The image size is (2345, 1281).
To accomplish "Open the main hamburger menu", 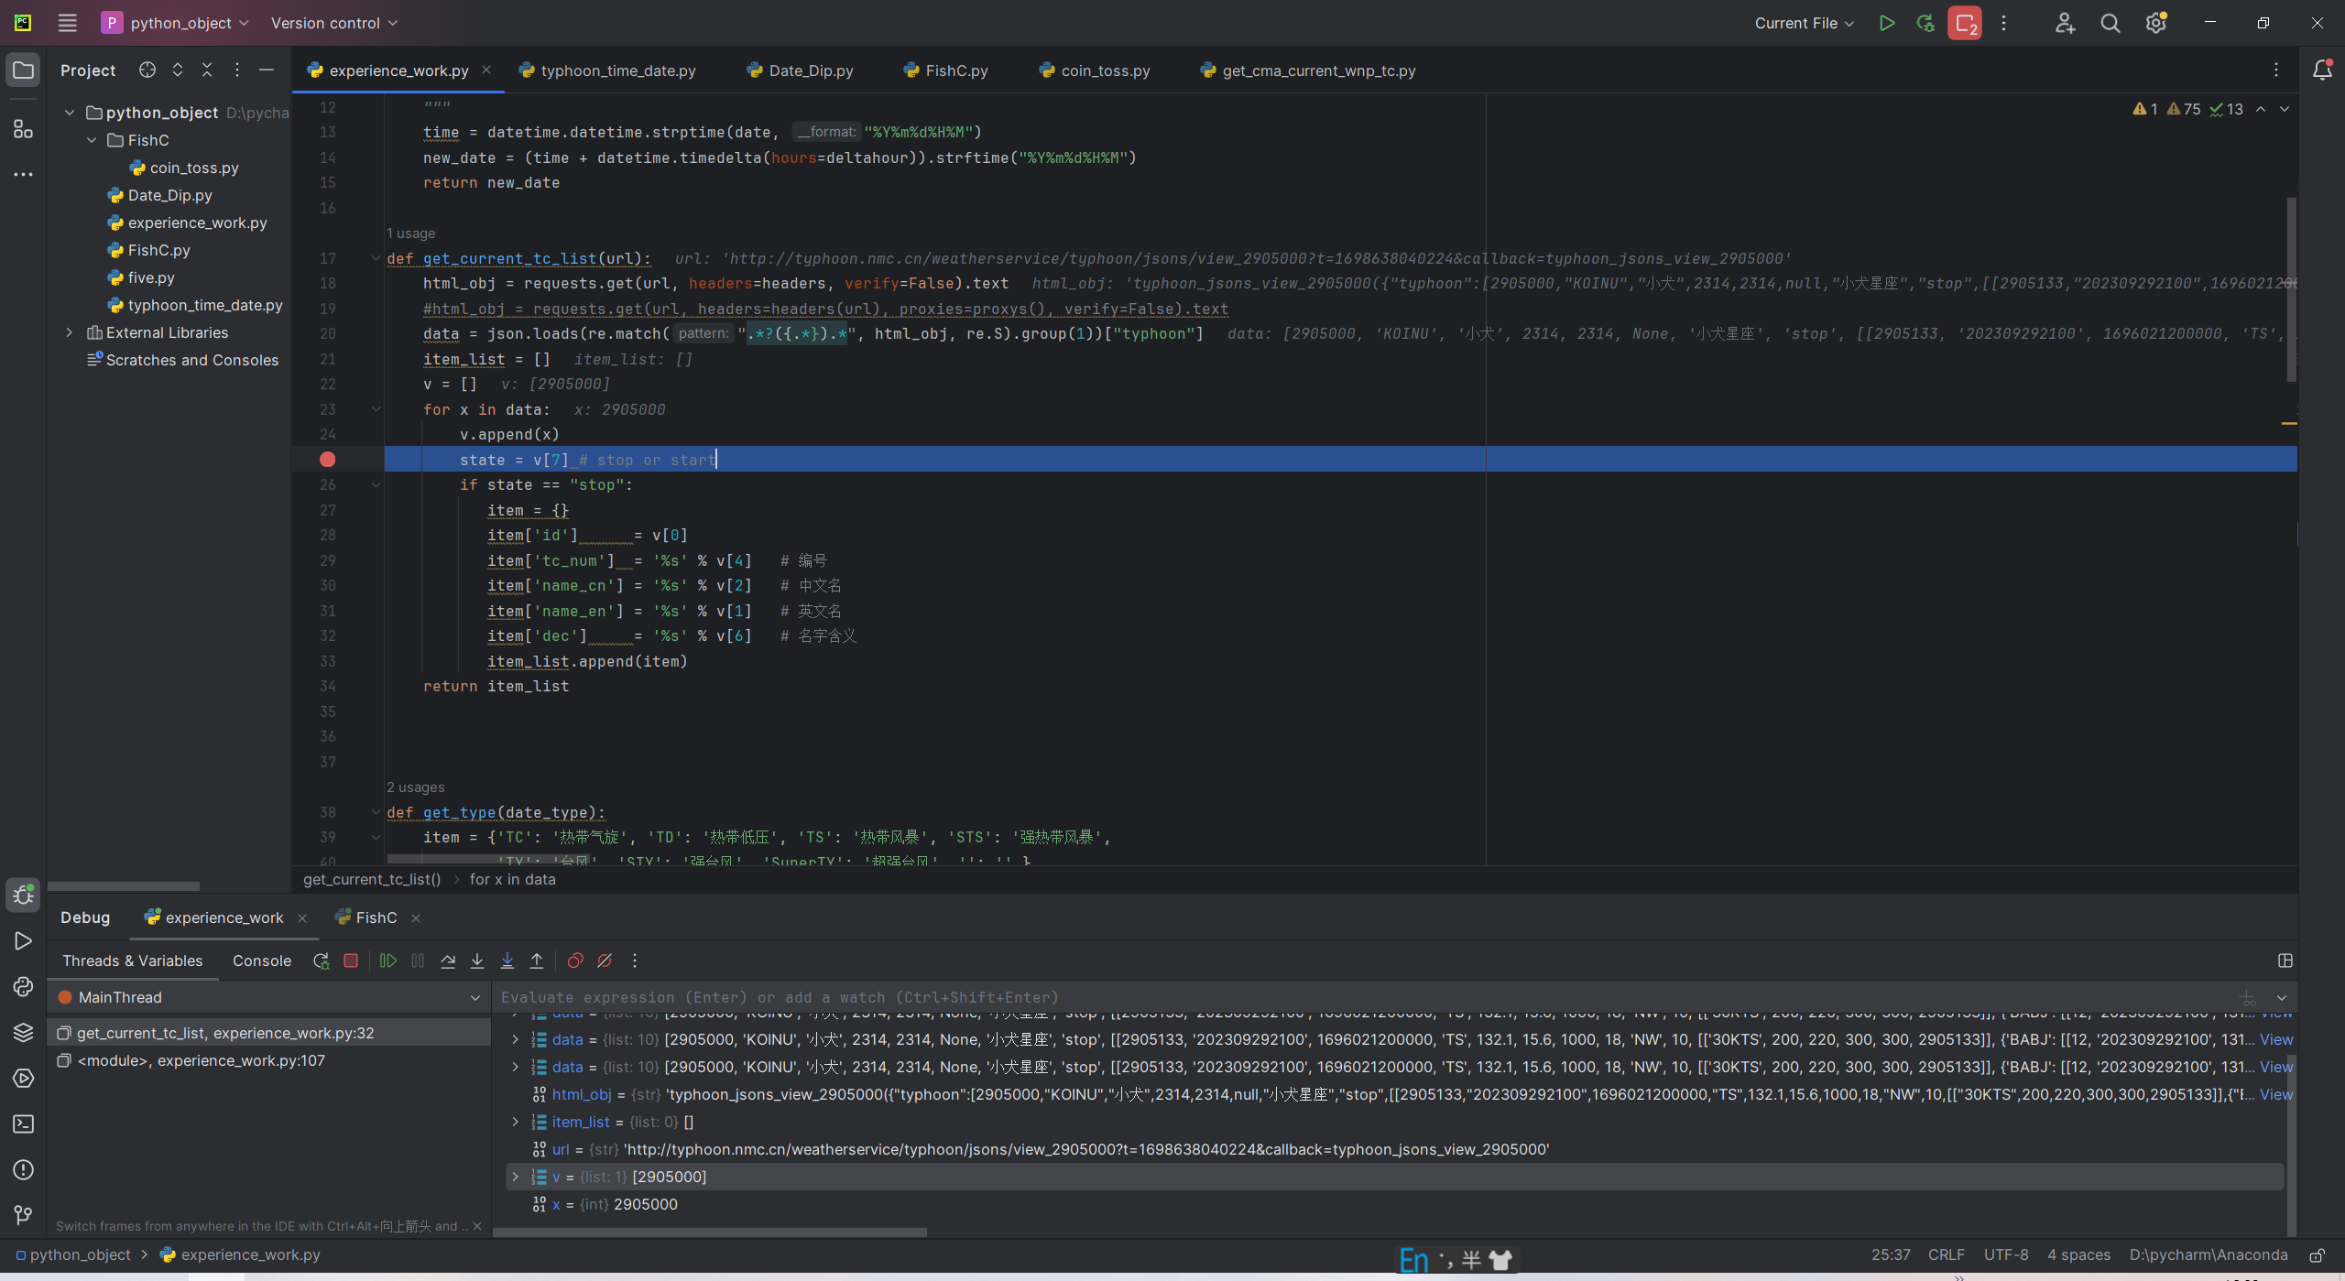I will click(67, 23).
